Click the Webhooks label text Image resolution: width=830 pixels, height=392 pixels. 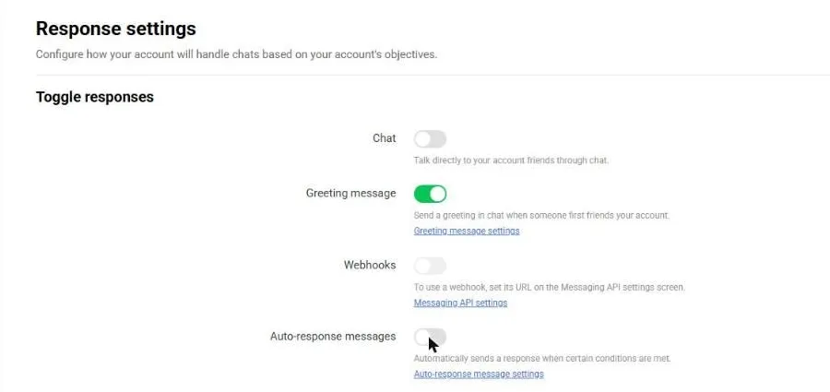[x=370, y=265]
